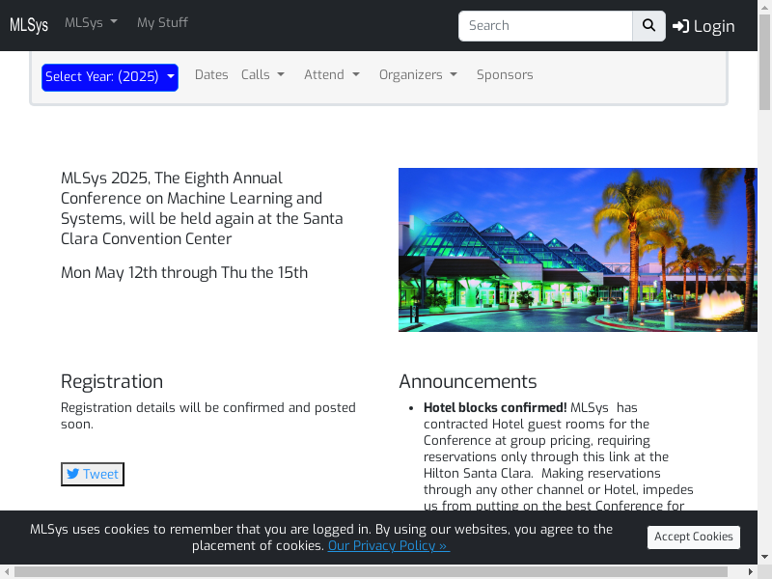Click the Santa Clara Convention Center photo
This screenshot has width=772, height=579.
coord(577,250)
